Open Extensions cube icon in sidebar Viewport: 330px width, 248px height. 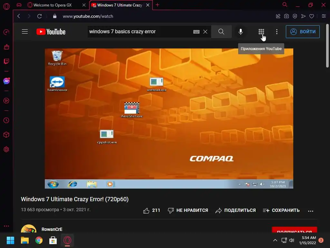pyautogui.click(x=6, y=135)
